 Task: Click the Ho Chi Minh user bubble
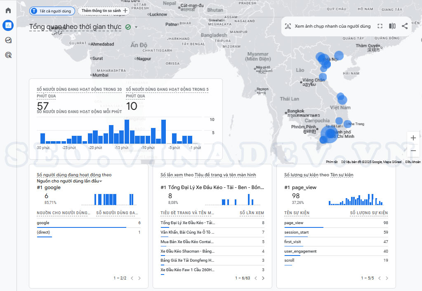coord(330,134)
